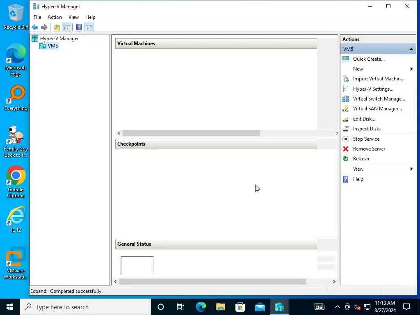Click Remove Server action
Image resolution: width=420 pixels, height=315 pixels.
click(x=369, y=149)
